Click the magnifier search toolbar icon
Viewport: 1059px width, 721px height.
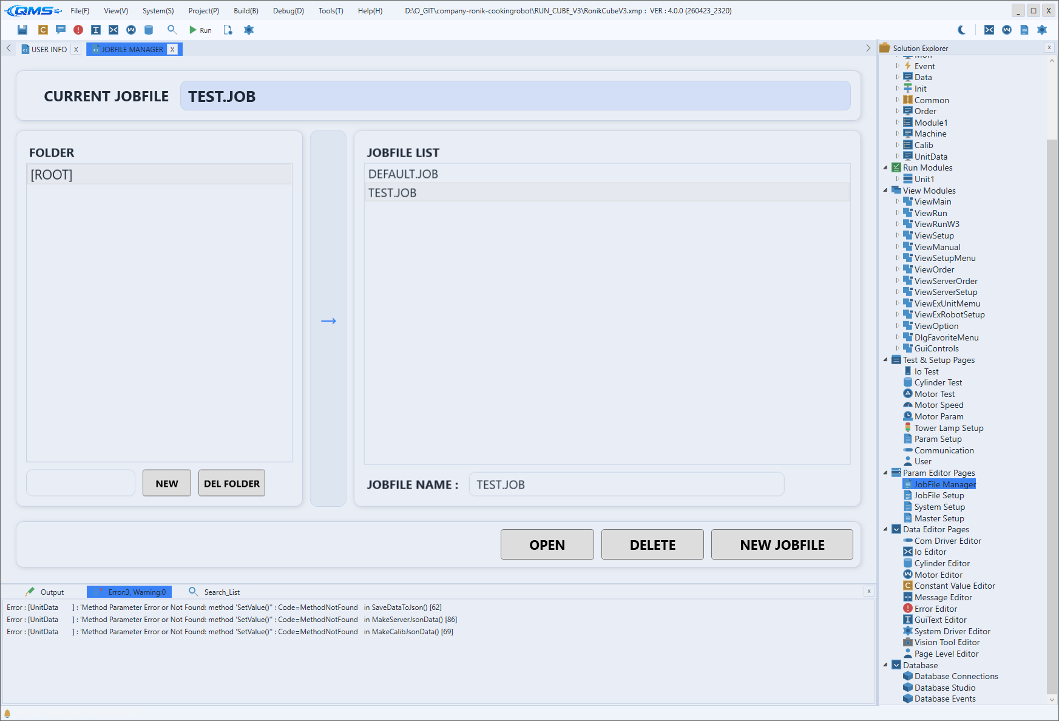click(172, 30)
